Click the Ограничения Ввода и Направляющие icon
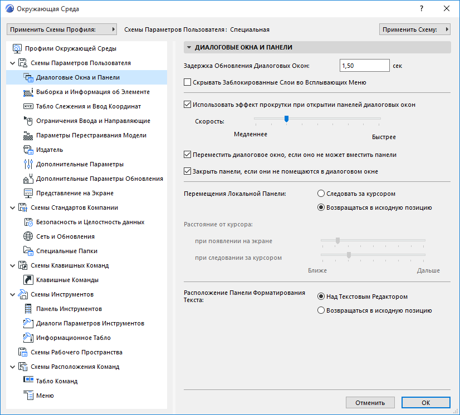The height and width of the screenshot is (415, 460). (x=28, y=121)
